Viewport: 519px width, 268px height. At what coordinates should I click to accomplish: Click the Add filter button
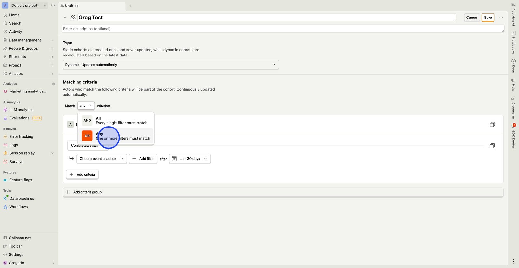143,159
